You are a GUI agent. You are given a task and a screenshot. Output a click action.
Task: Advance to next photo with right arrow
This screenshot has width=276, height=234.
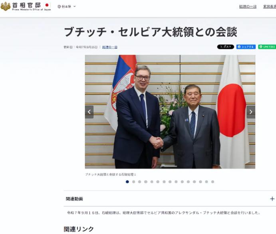(251, 112)
